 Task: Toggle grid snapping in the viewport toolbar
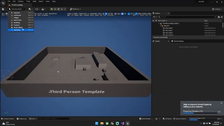(x=122, y=14)
